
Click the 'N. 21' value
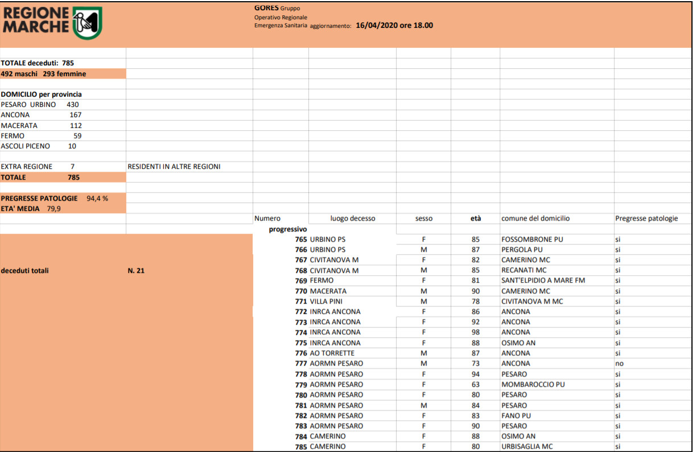[x=137, y=271]
